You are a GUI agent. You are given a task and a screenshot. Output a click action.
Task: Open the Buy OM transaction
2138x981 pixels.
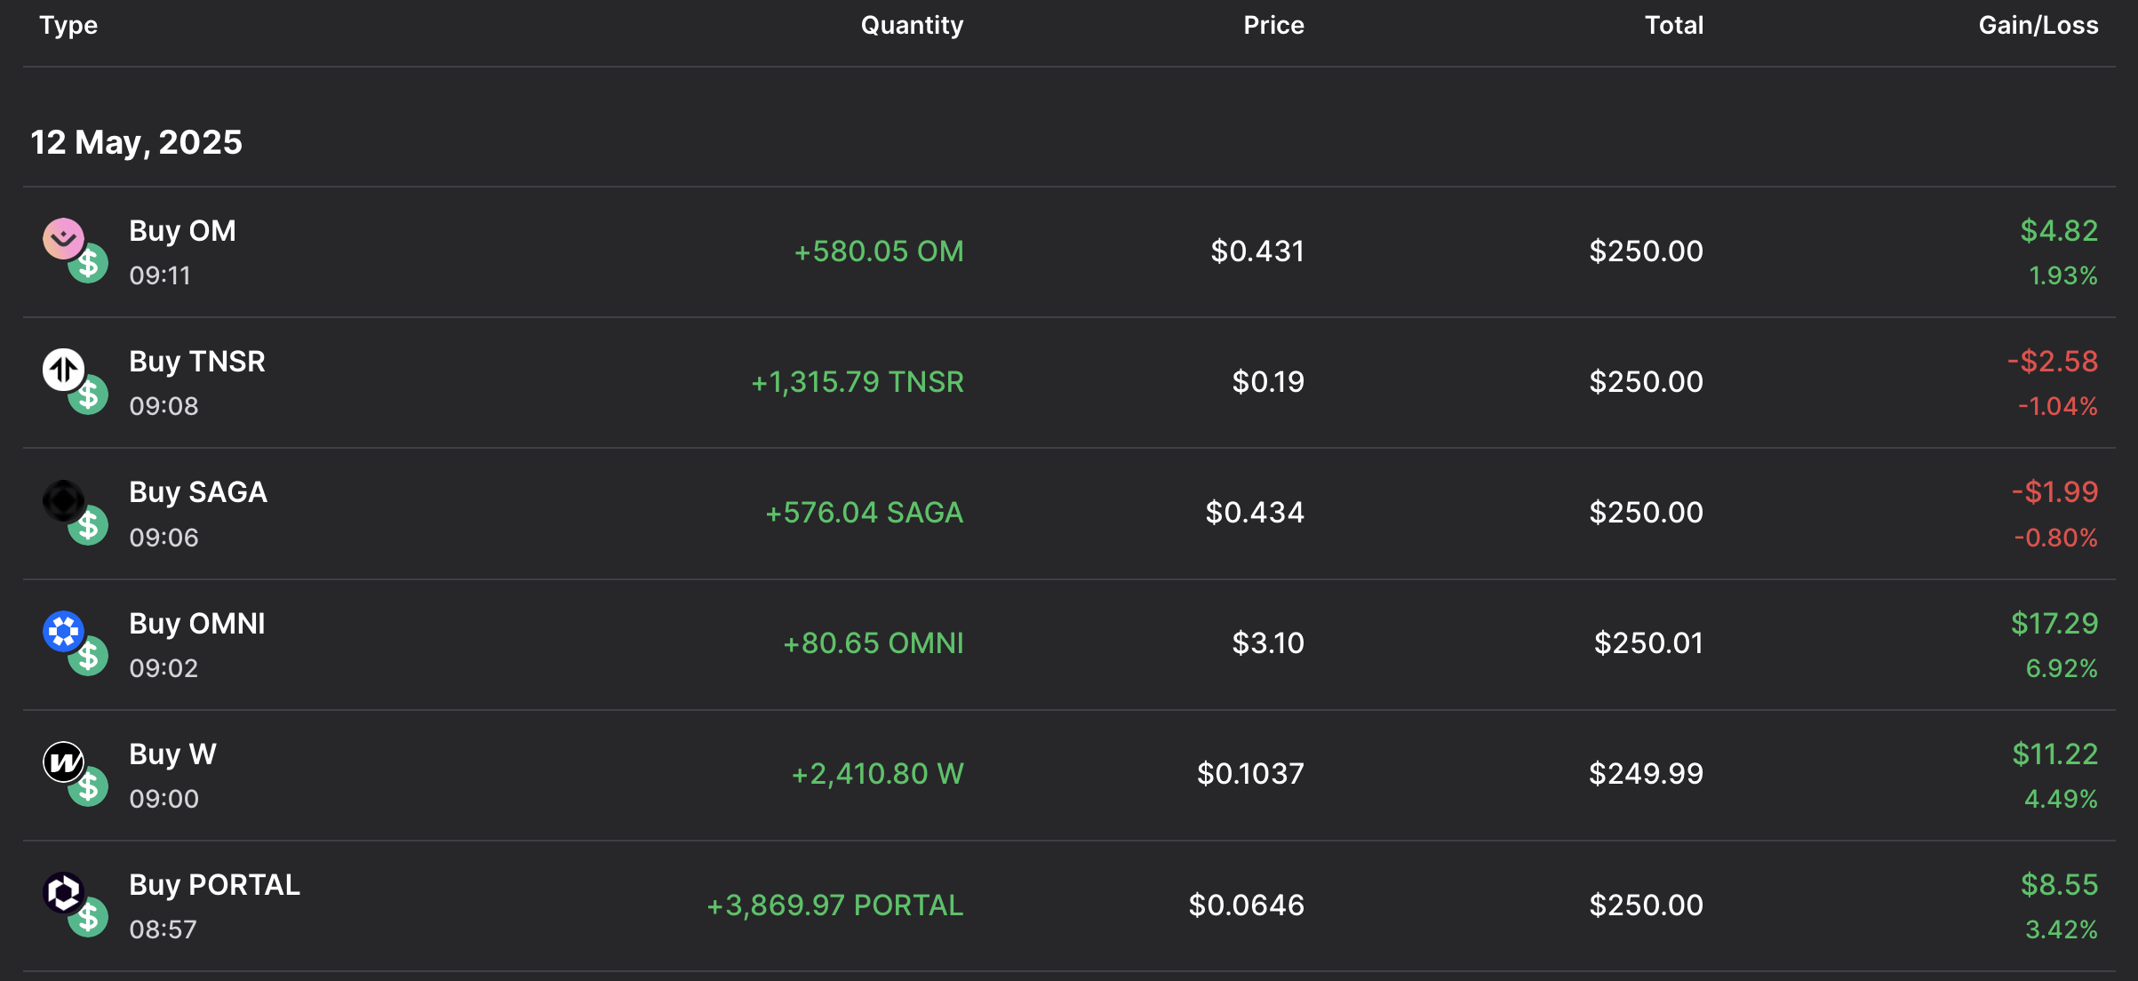tap(182, 231)
